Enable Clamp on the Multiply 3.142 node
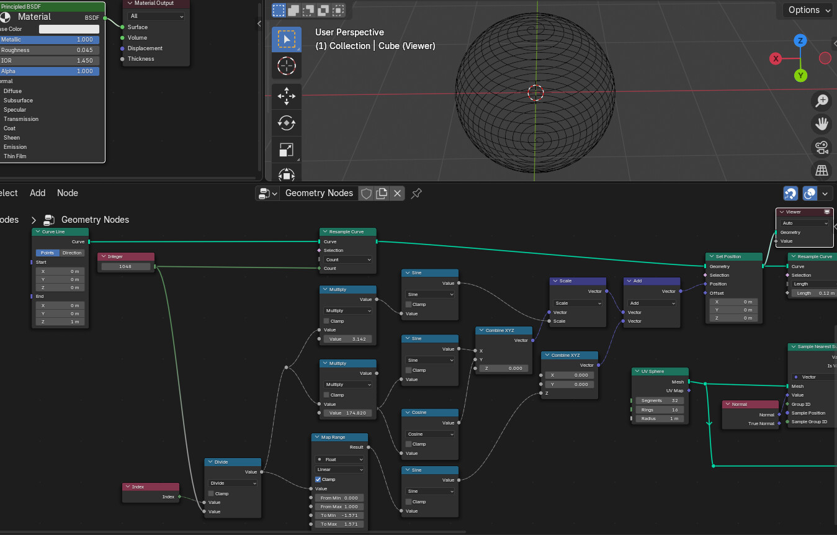The image size is (837, 535). tap(327, 321)
